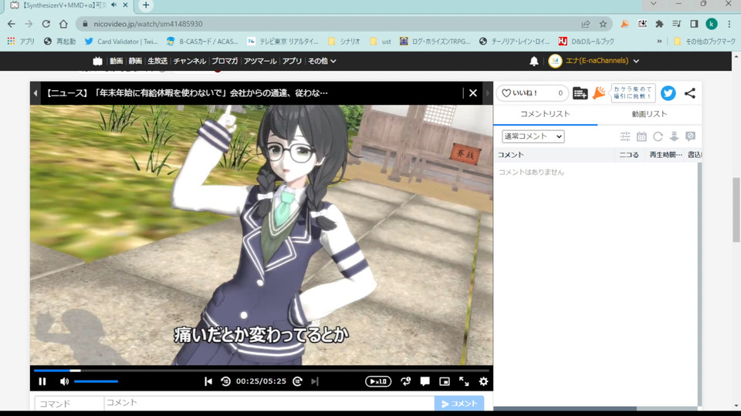
Task: Click the comment text input field
Action: tap(269, 403)
